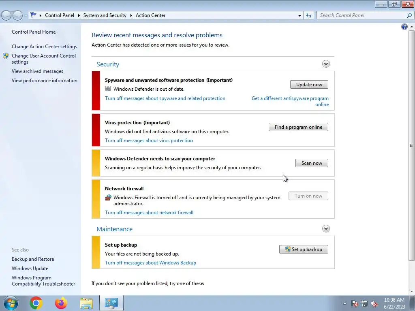Click the network tray icon
415x311 pixels.
(x=364, y=304)
